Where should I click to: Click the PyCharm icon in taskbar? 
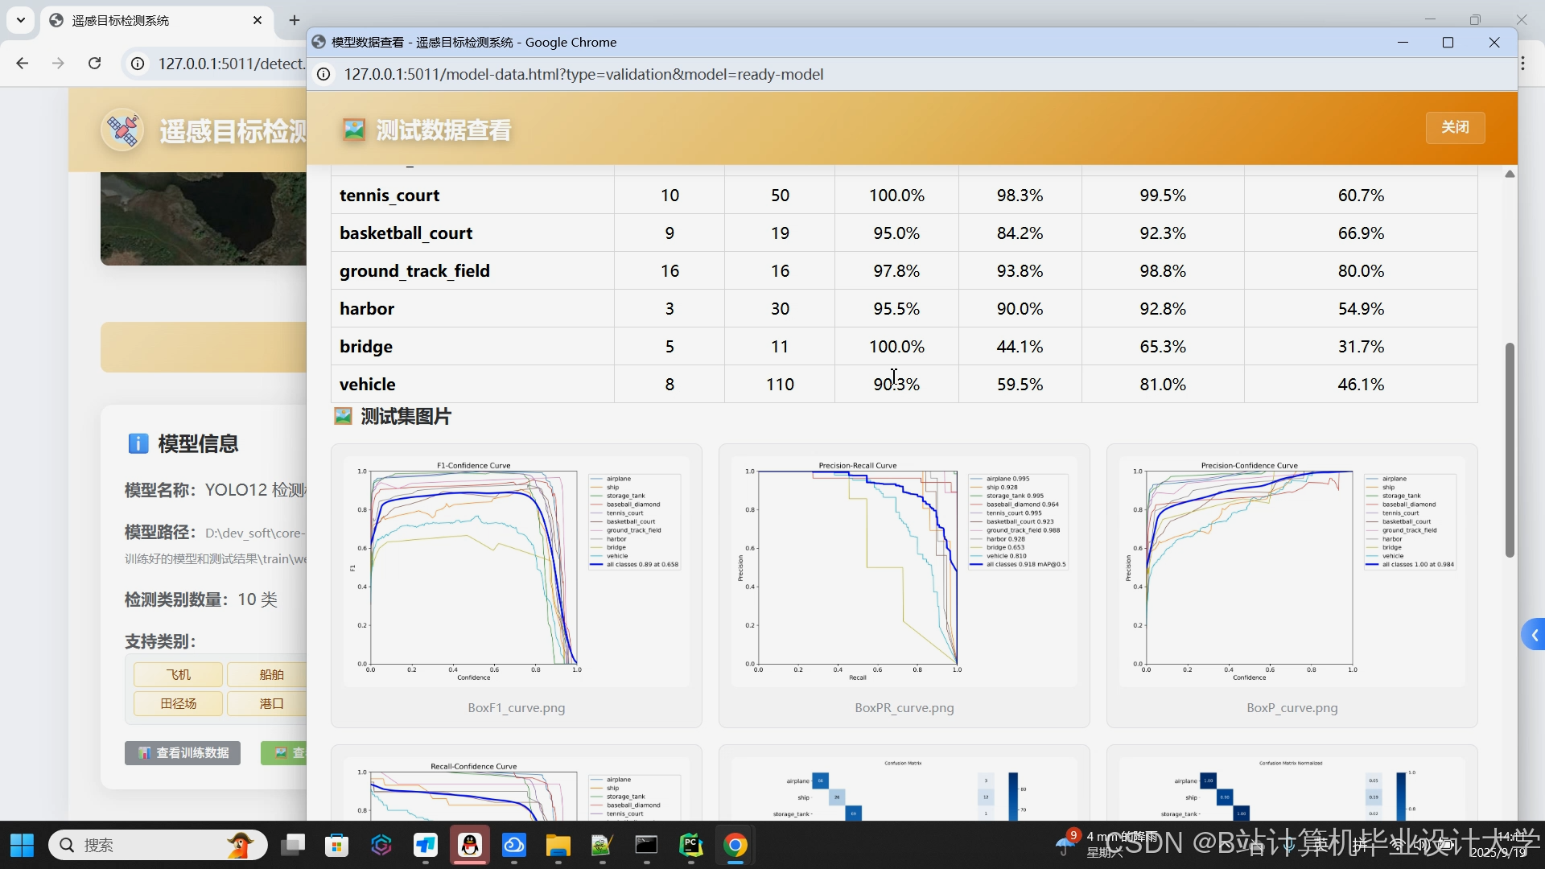pos(690,845)
